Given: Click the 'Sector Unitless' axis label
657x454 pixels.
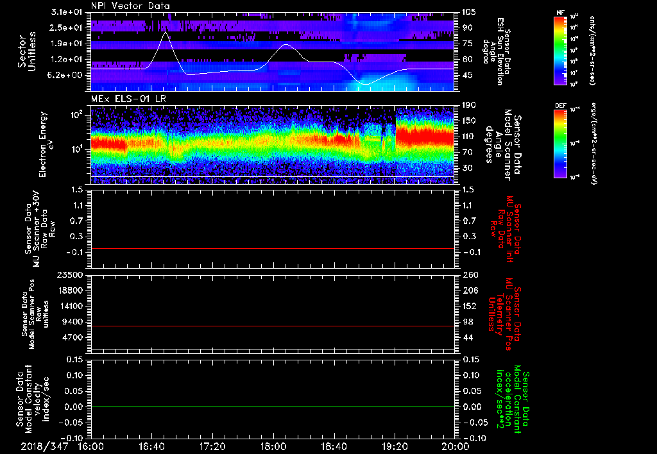Looking at the screenshot, I should (27, 51).
